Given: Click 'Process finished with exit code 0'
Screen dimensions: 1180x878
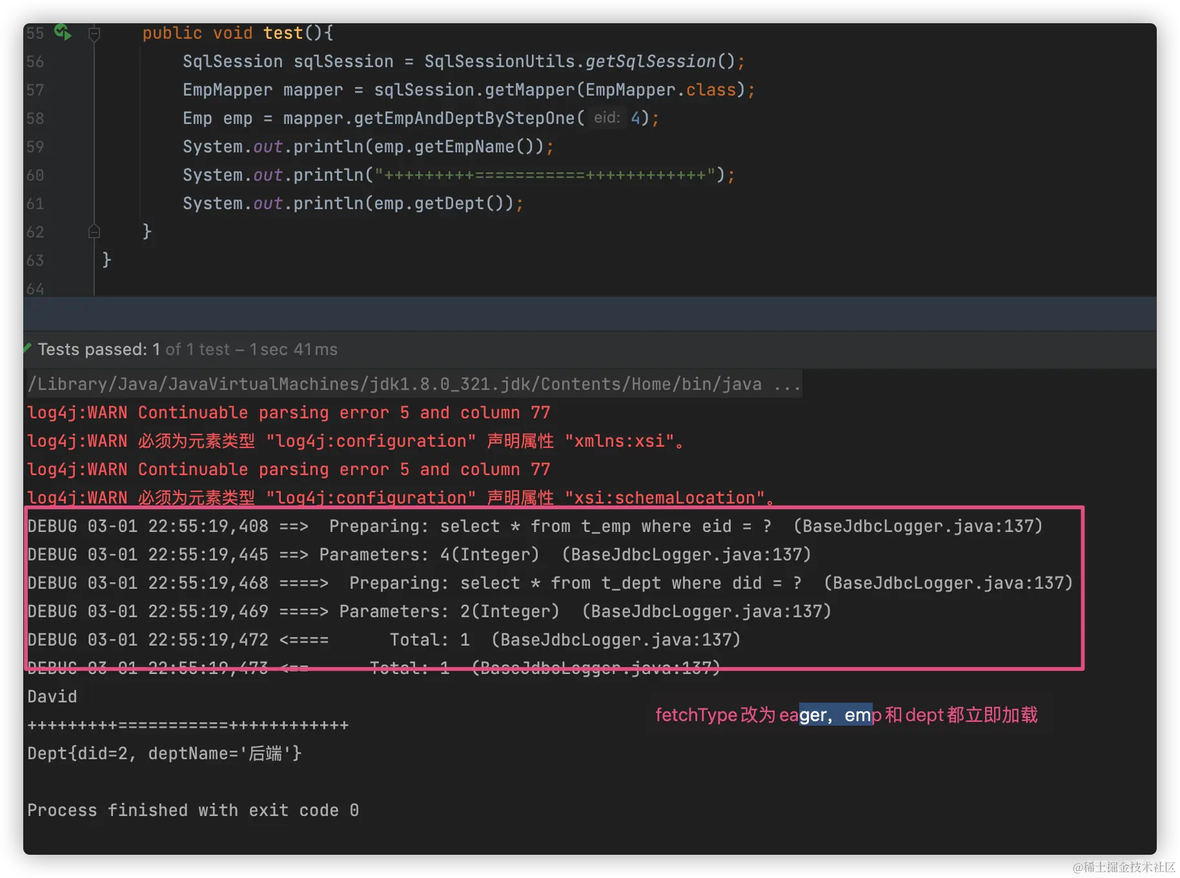Looking at the screenshot, I should pyautogui.click(x=193, y=810).
